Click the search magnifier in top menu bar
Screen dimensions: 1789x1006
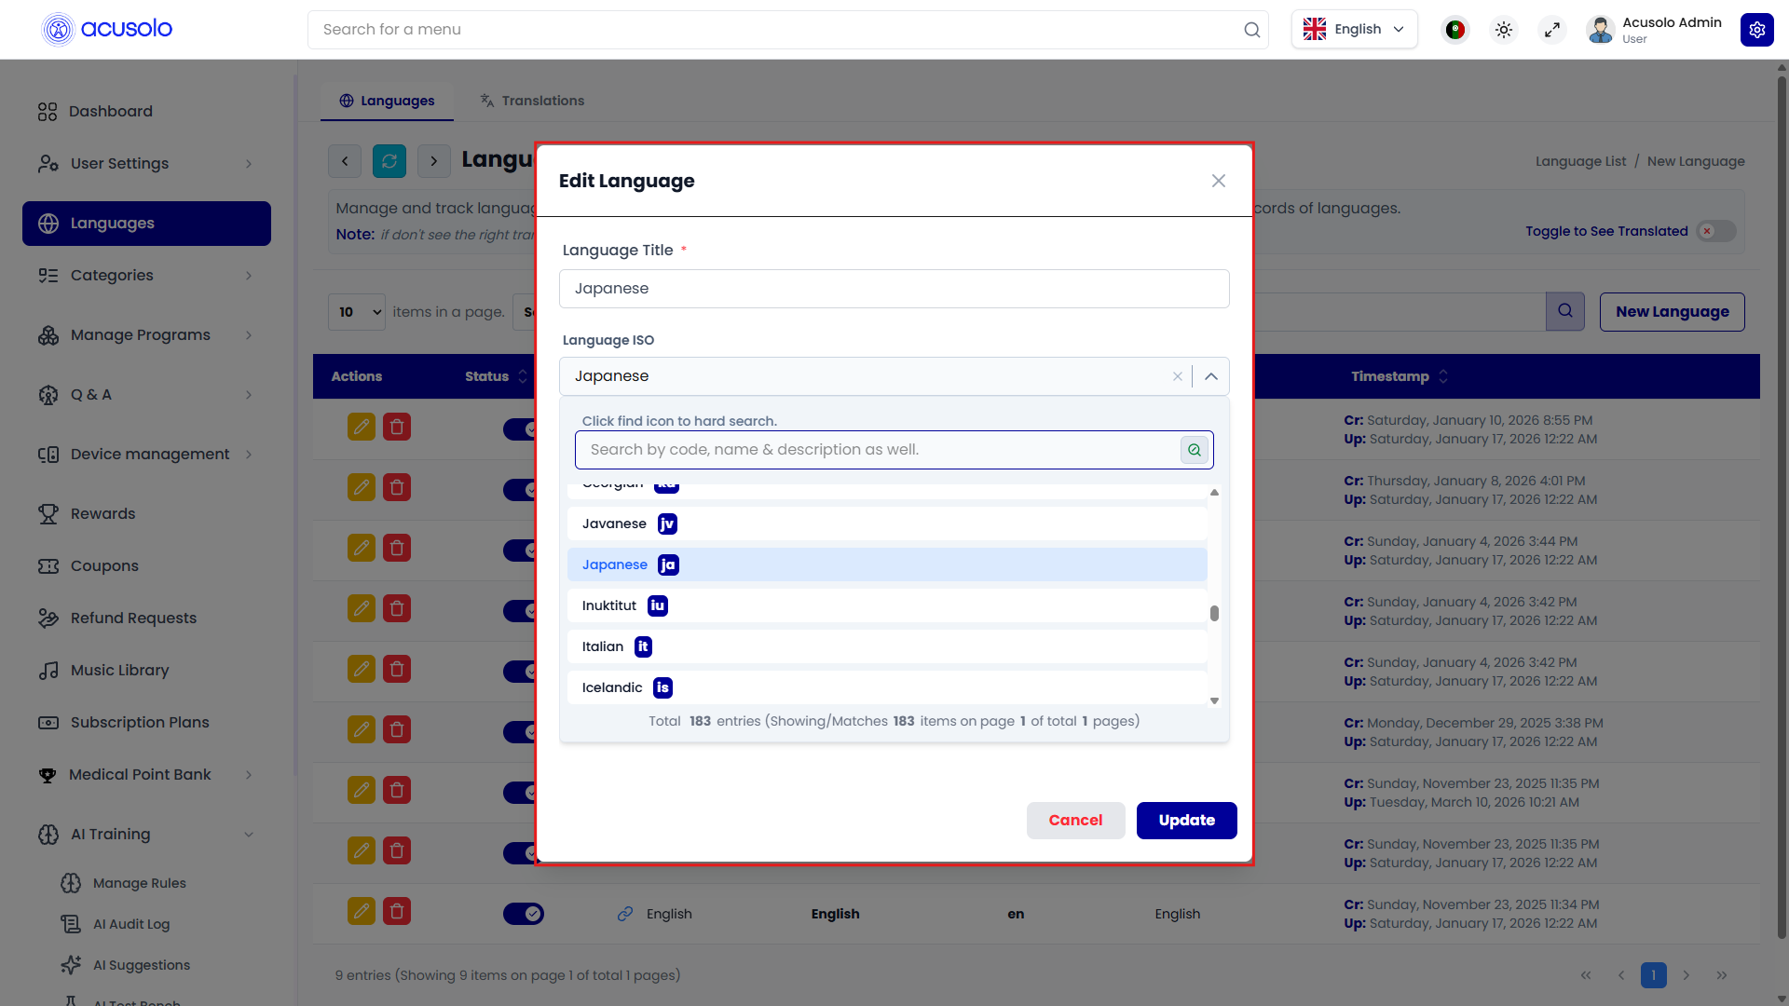pyautogui.click(x=1251, y=30)
